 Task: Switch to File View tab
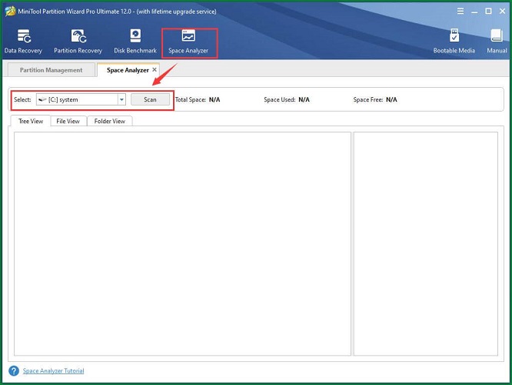(x=68, y=121)
